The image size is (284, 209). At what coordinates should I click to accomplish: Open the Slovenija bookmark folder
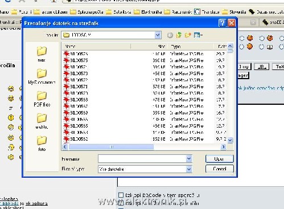coord(234,12)
